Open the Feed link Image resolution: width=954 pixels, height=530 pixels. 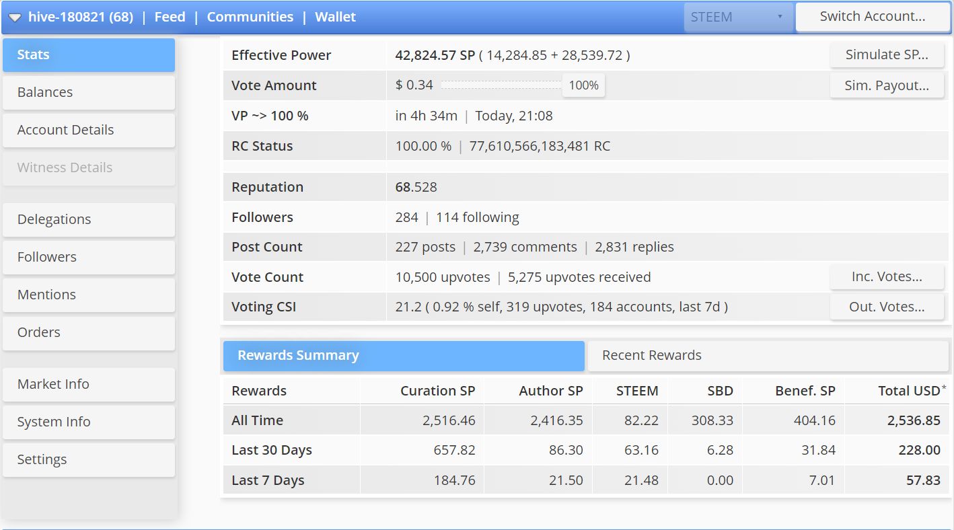point(170,17)
